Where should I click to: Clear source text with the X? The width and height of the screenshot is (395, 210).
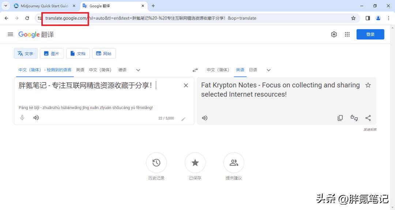point(186,85)
